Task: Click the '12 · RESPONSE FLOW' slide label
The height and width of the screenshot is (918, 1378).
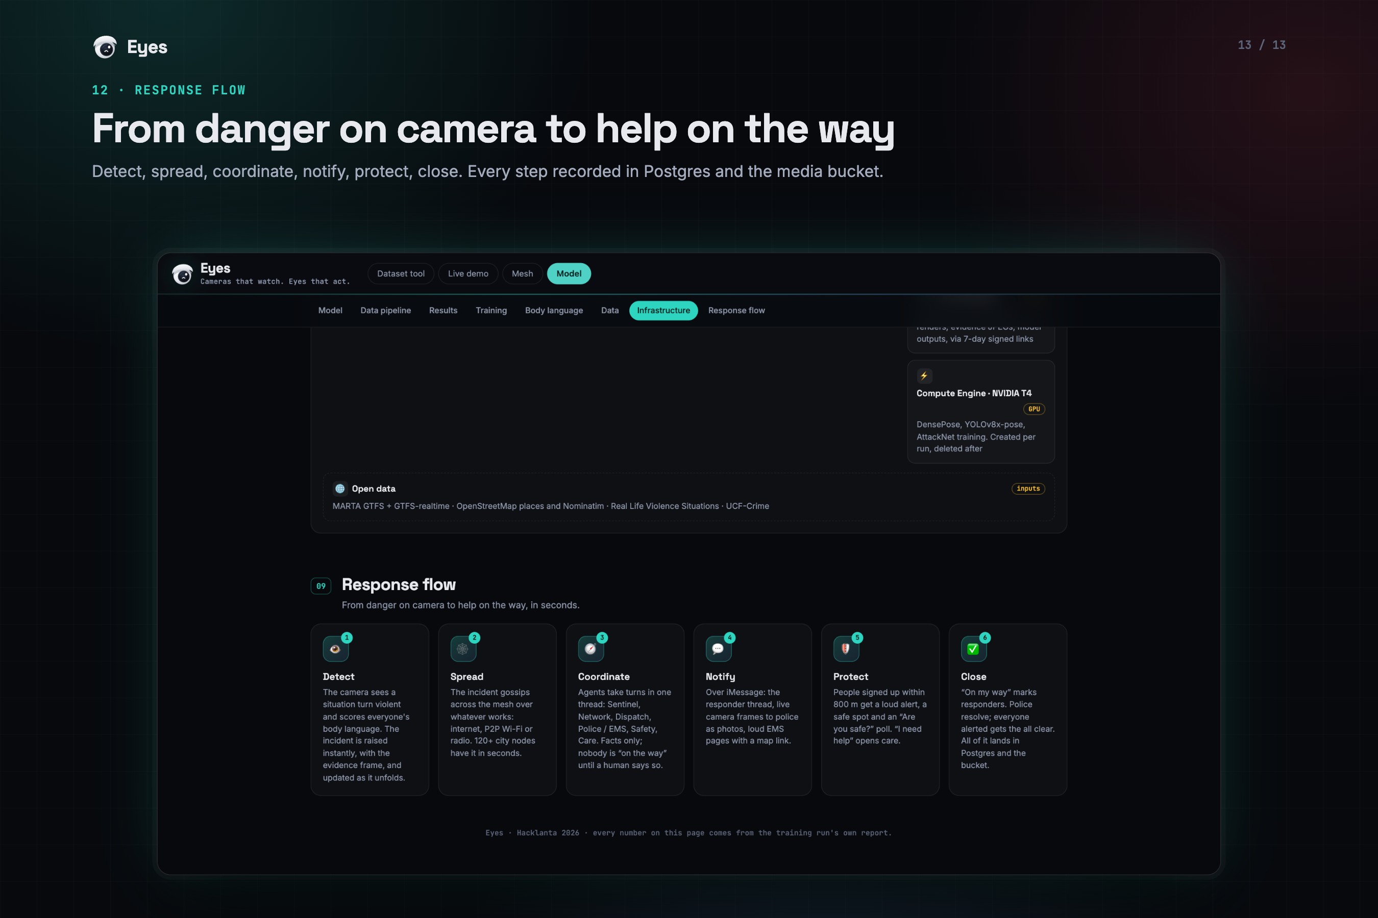Action: [169, 90]
